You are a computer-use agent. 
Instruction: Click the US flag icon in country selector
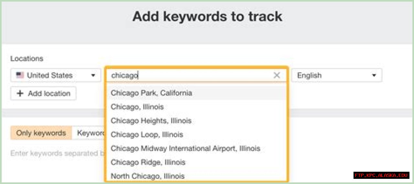tap(20, 75)
